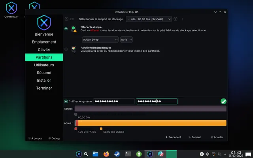Open the storage device vda dropdown

coord(149,19)
